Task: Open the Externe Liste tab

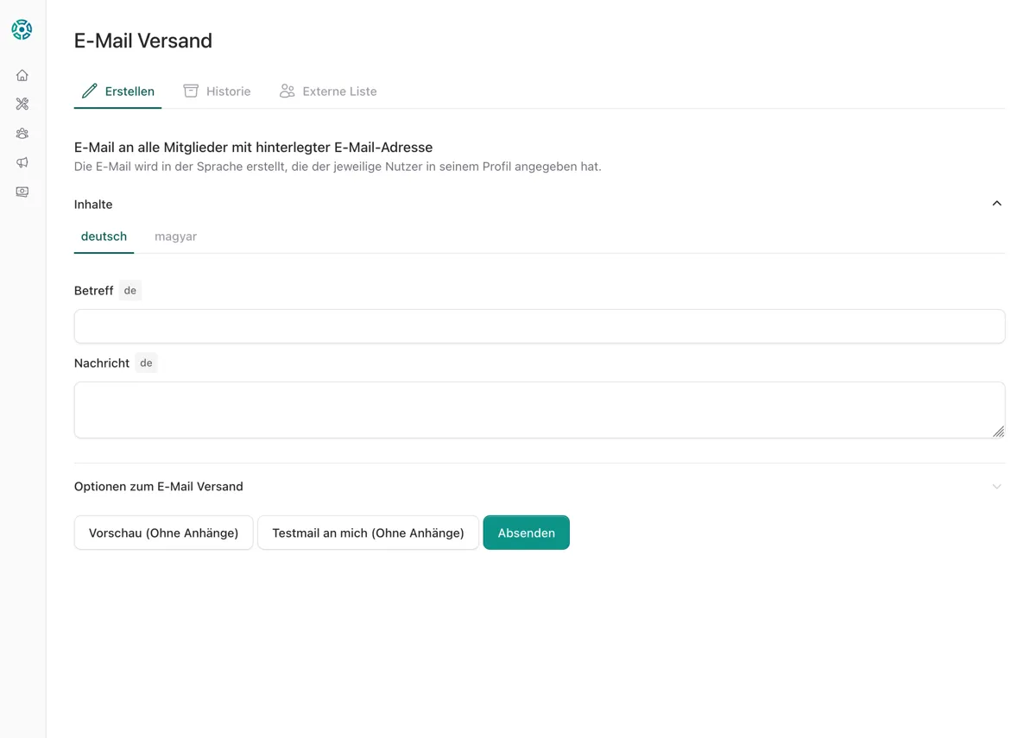Action: coord(339,91)
